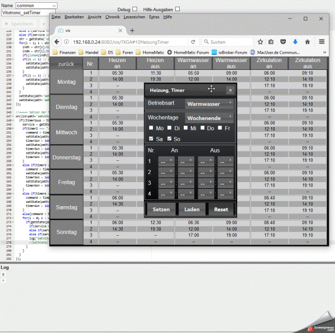The width and height of the screenshot is (335, 333).
Task: Open row 2 An hour dropdown
Action: click(x=166, y=172)
